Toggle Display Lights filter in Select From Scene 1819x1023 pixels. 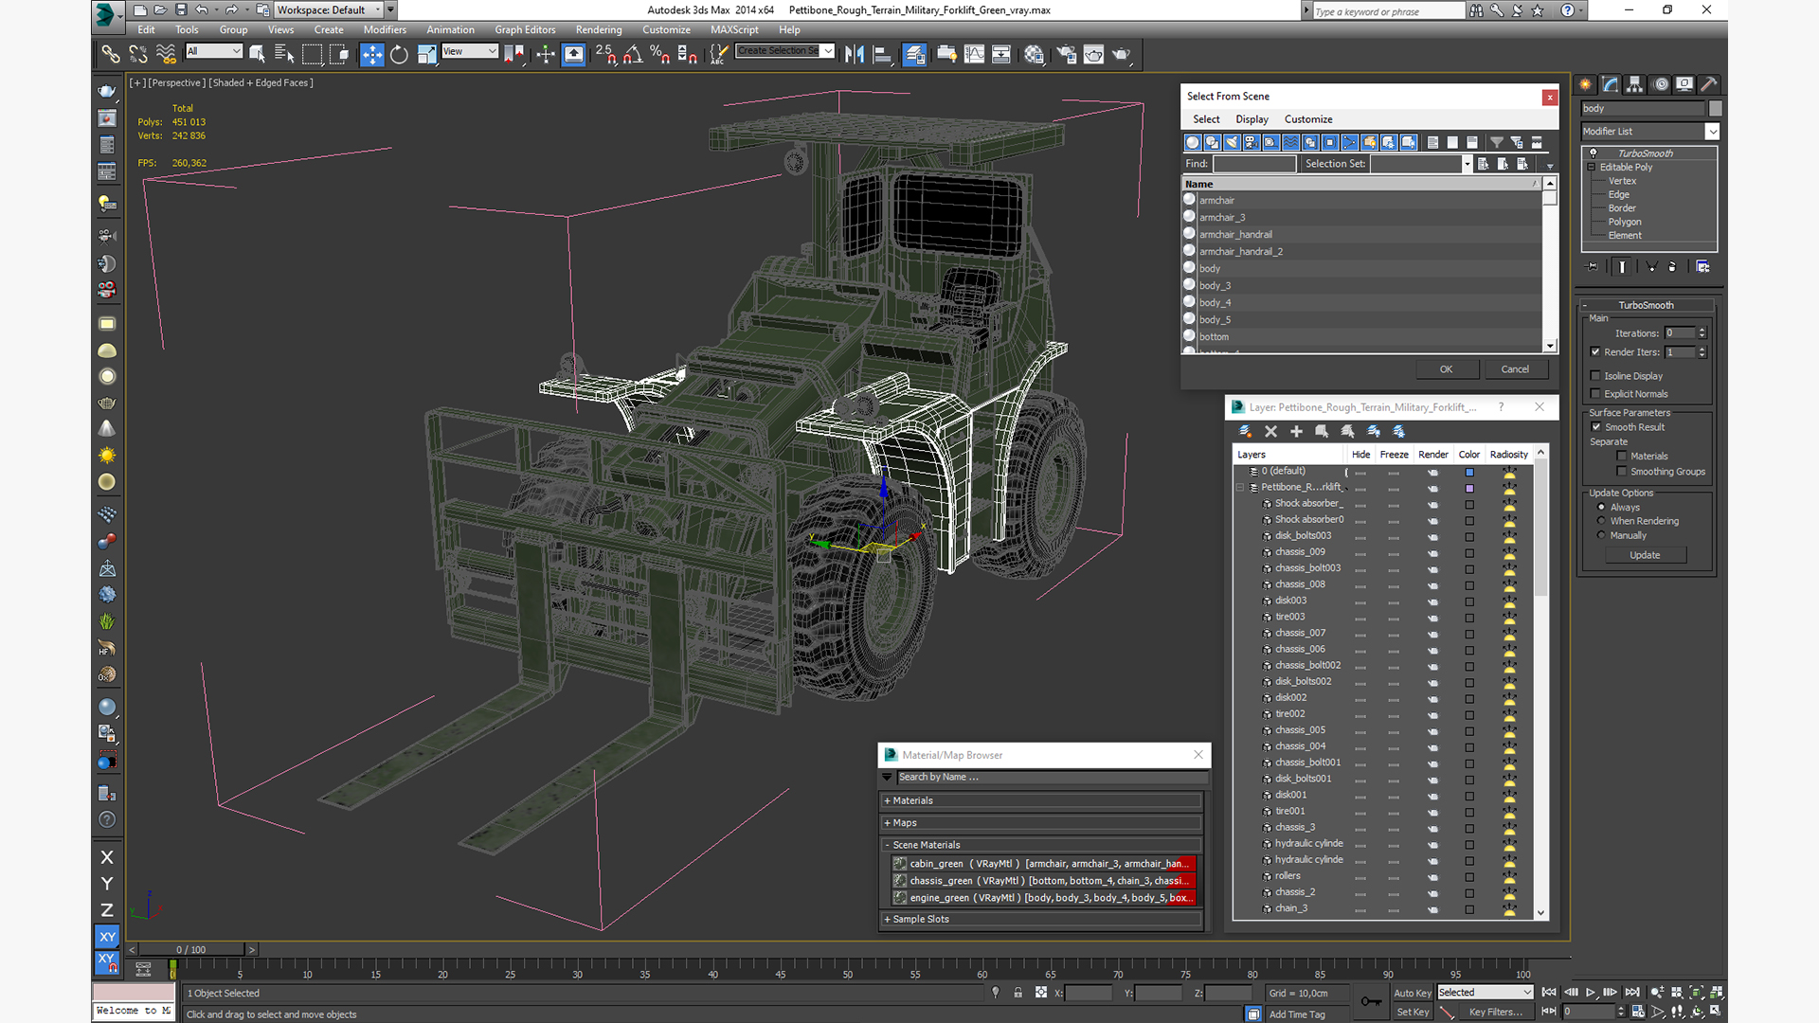coord(1233,142)
